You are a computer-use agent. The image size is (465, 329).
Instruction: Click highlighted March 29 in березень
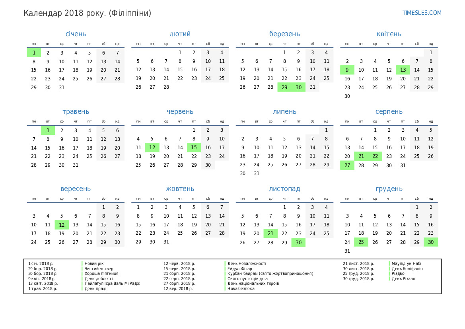pyautogui.click(x=284, y=88)
